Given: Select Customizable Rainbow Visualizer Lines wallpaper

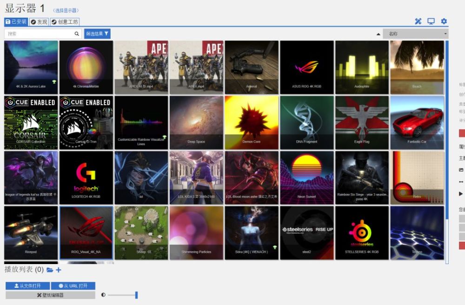Looking at the screenshot, I should click(x=141, y=122).
